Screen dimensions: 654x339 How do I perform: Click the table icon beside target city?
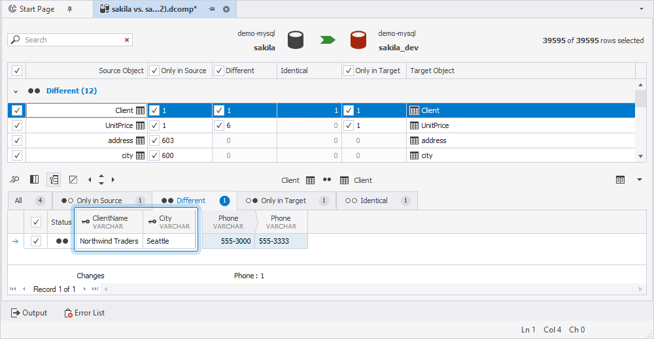pos(414,155)
